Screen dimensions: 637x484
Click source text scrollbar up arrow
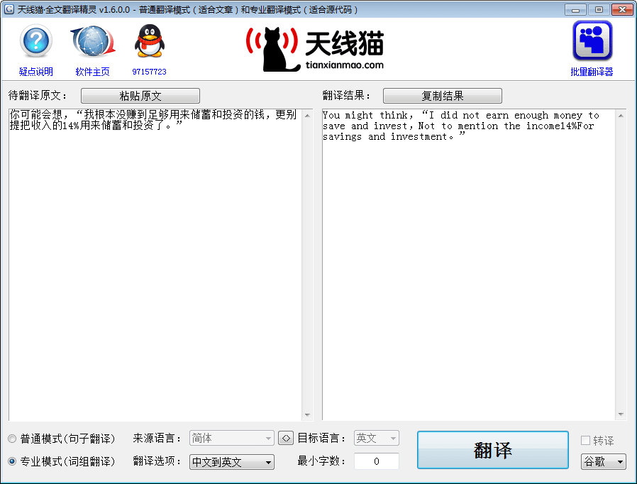point(308,116)
